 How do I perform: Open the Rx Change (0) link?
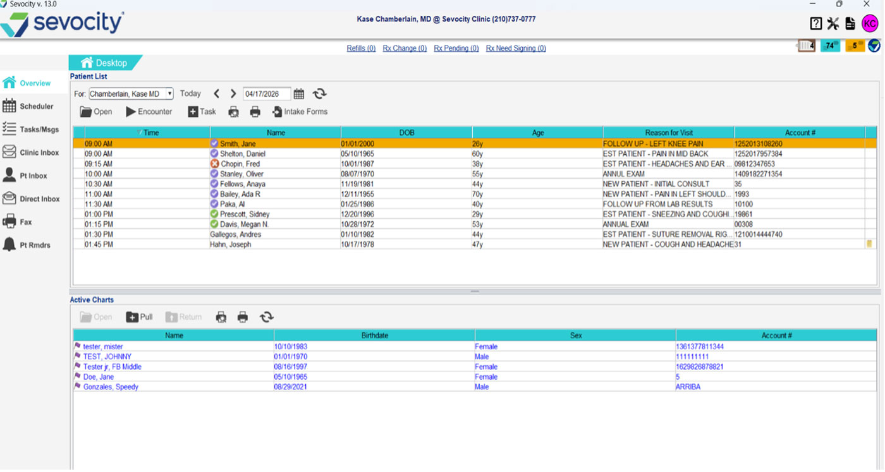pyautogui.click(x=405, y=48)
